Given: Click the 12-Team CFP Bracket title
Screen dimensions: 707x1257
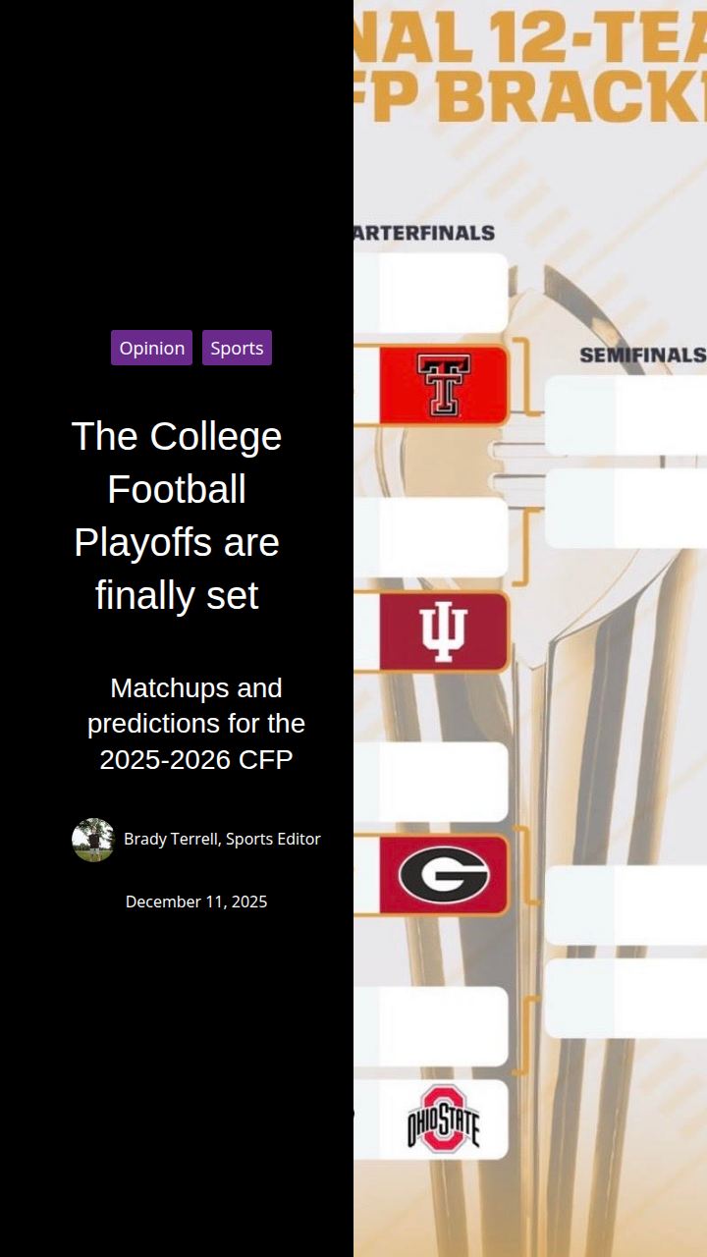Looking at the screenshot, I should (x=530, y=69).
